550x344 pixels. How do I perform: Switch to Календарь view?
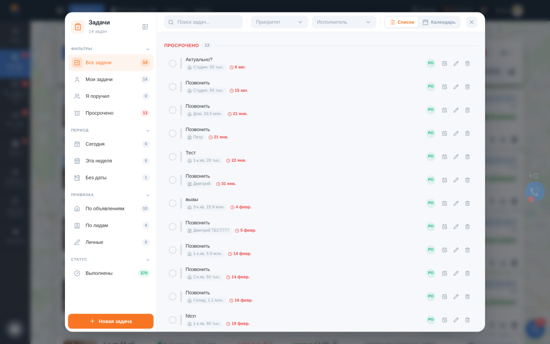(439, 22)
